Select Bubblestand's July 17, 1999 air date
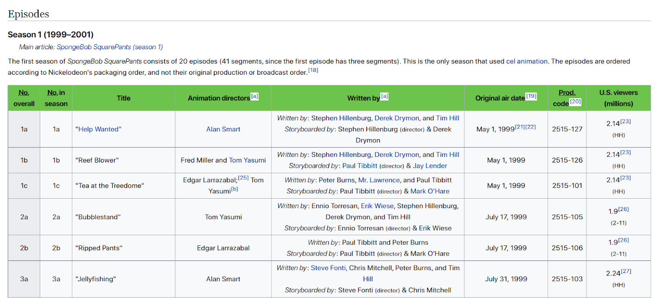 (506, 217)
